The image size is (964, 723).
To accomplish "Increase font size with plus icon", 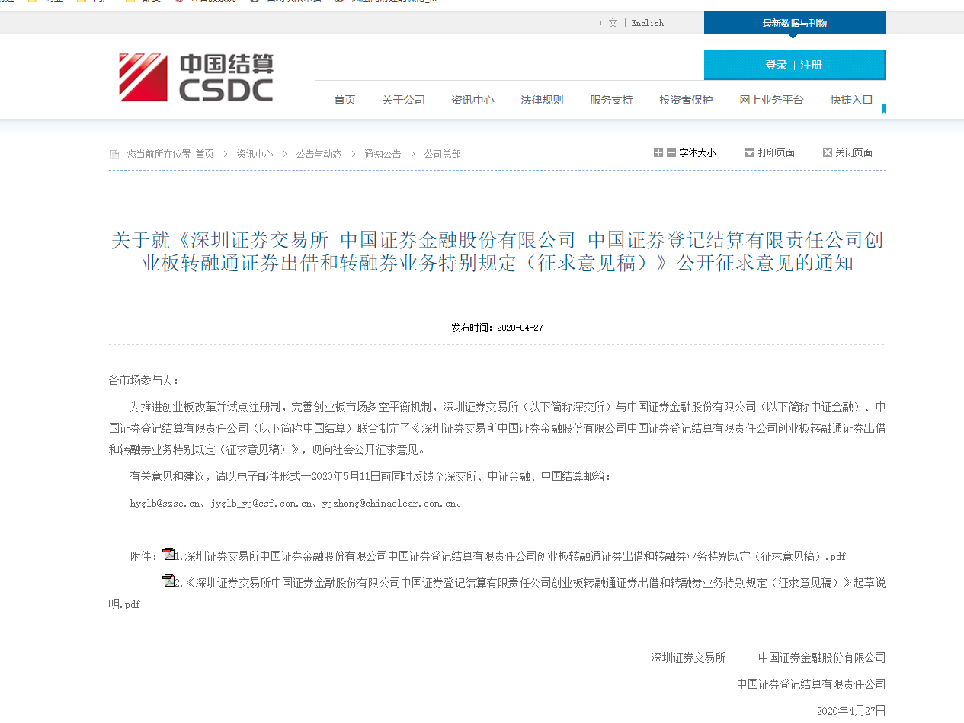I will 658,152.
